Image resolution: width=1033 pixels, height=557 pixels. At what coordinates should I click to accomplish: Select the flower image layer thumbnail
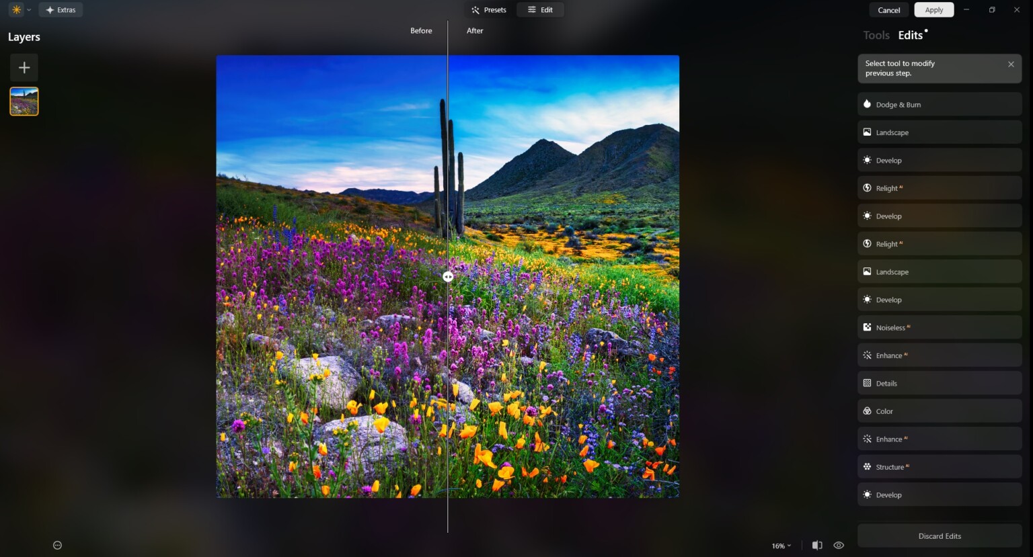pyautogui.click(x=24, y=101)
